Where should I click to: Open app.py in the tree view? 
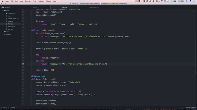pyautogui.click(x=10, y=16)
